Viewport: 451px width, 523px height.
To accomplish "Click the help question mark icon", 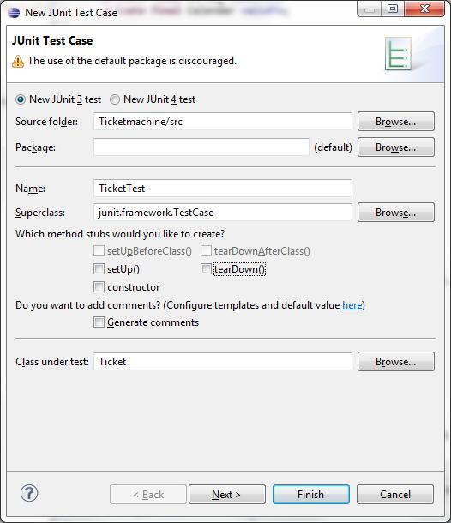I will tap(29, 493).
